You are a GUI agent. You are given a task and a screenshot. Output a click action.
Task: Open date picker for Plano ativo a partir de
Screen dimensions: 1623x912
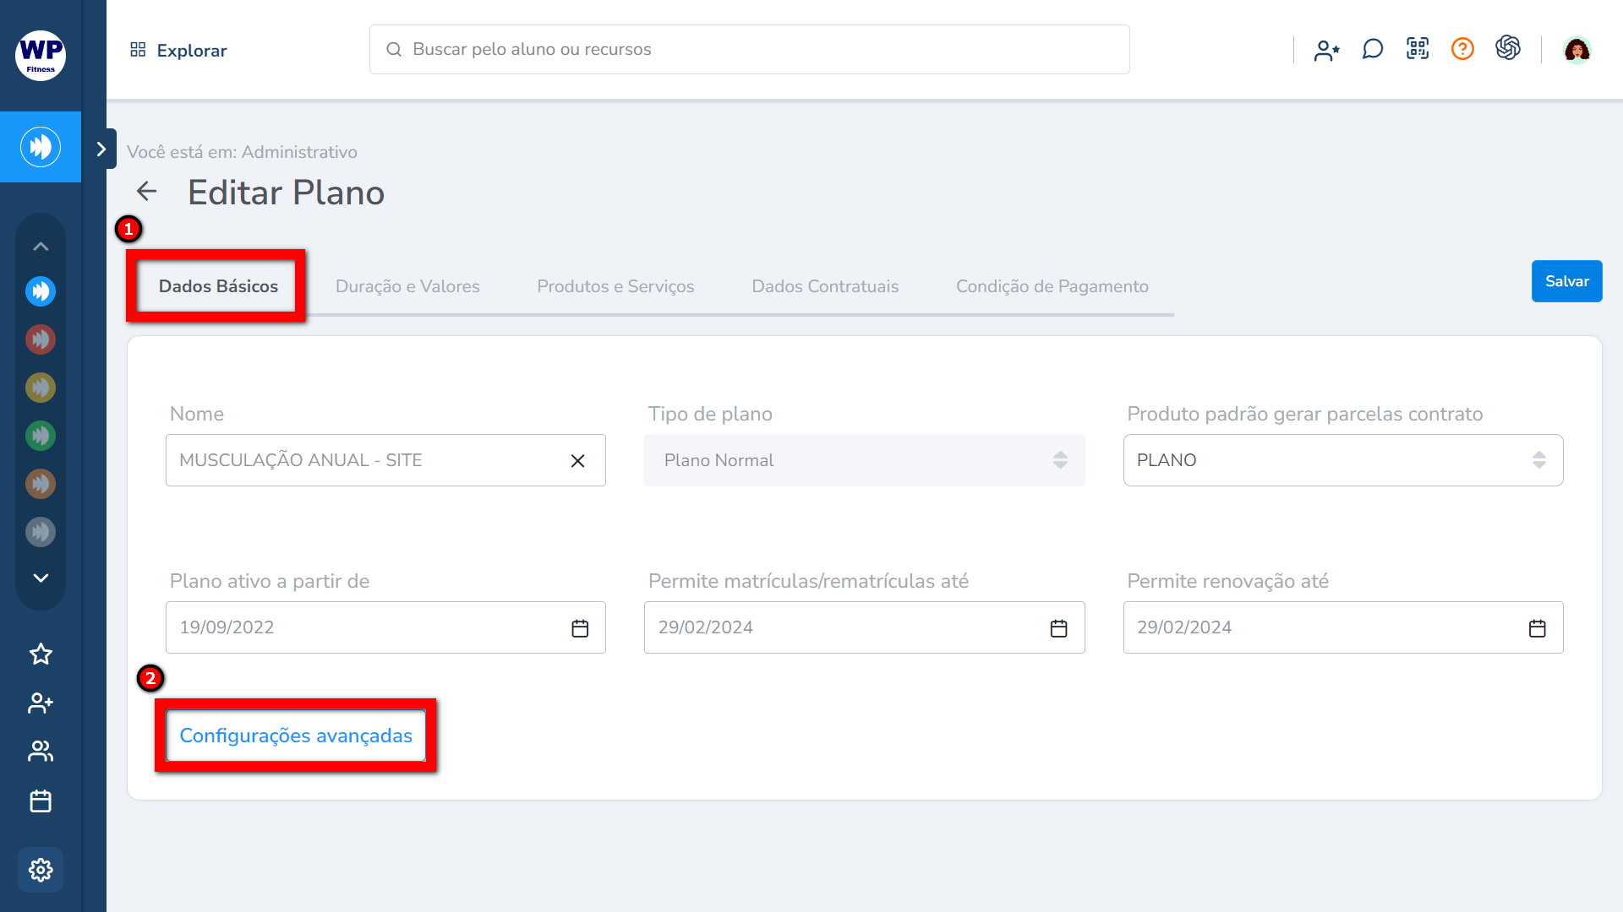coord(580,628)
